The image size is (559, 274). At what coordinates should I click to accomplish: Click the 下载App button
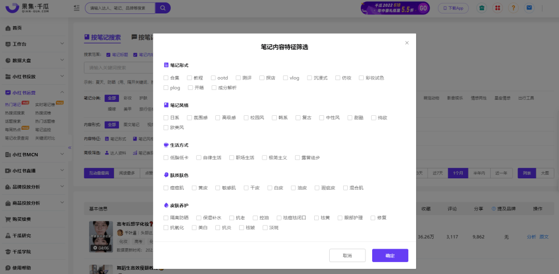pos(453,8)
